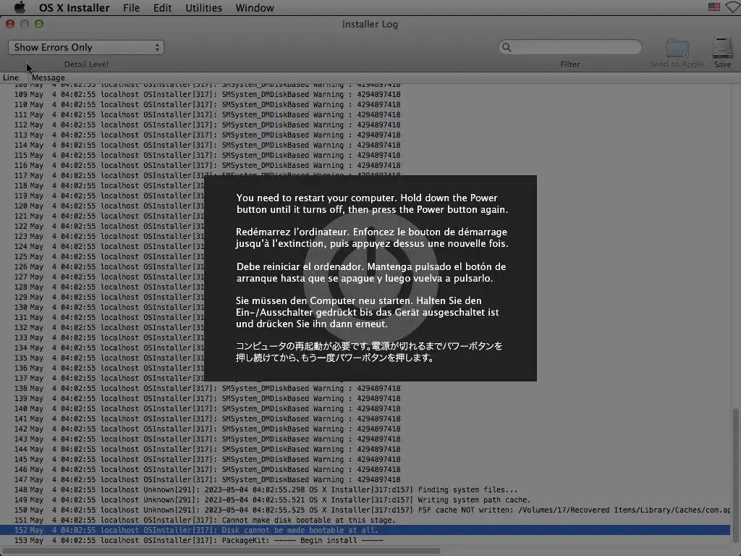Select log line 112 SMSystem warning
Screen dimensions: 741x556
coord(365,125)
